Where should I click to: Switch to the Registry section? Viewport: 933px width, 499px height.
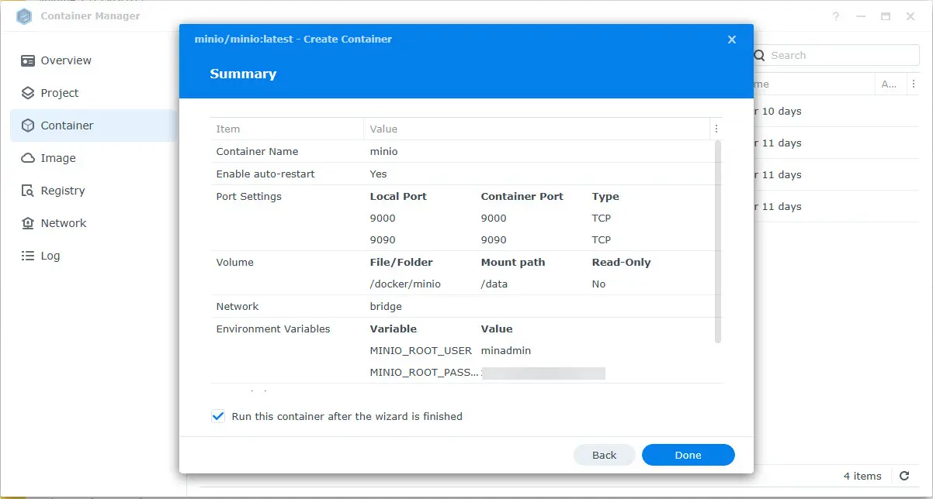(x=63, y=191)
